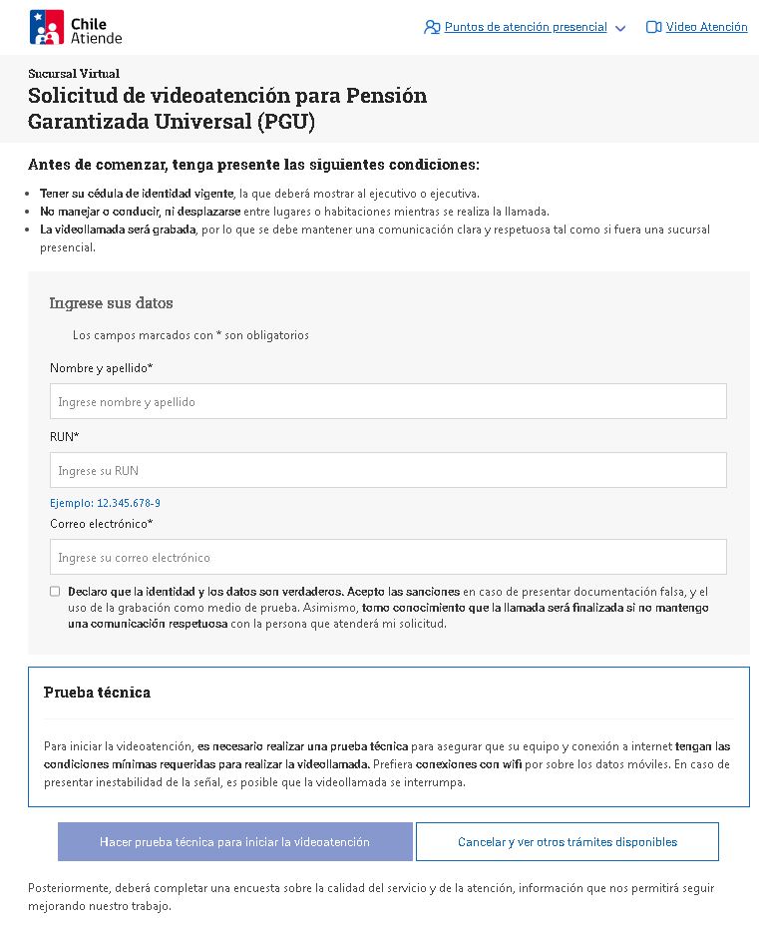Click the Ejemplo: 12.345.678-9 hint text

click(105, 503)
